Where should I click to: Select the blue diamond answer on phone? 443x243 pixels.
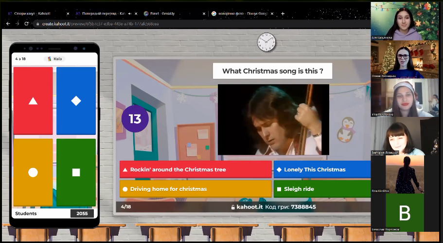click(x=76, y=101)
